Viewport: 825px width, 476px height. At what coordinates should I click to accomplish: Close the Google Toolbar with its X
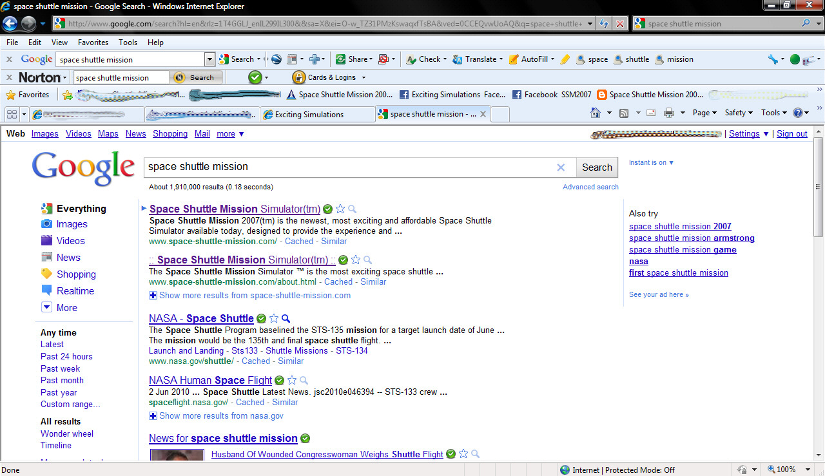pyautogui.click(x=9, y=59)
